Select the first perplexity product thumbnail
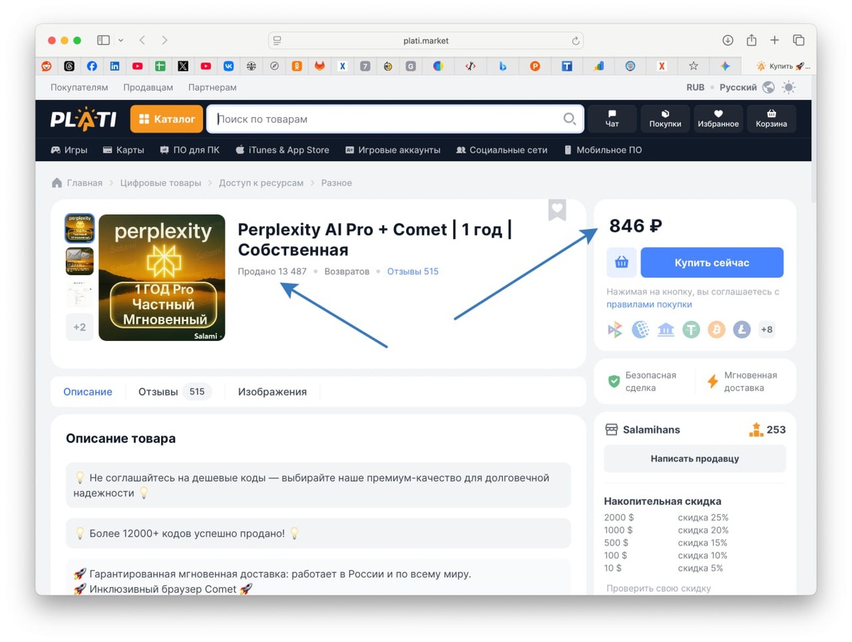 pos(80,229)
